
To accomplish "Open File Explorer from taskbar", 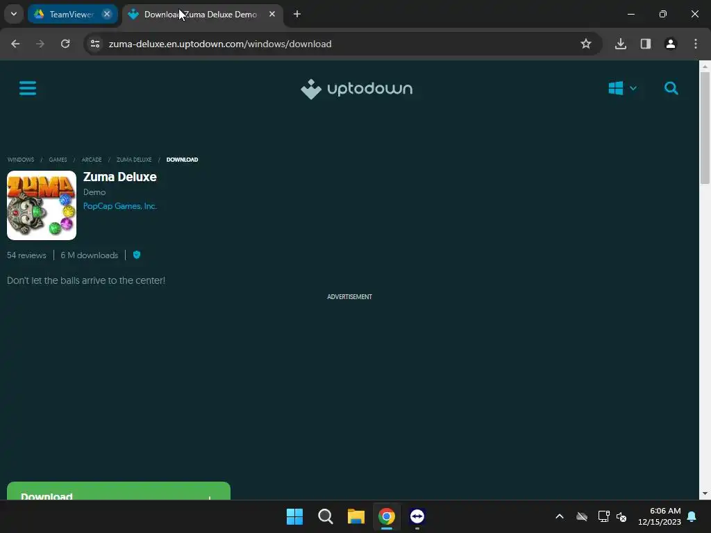I will (x=356, y=516).
